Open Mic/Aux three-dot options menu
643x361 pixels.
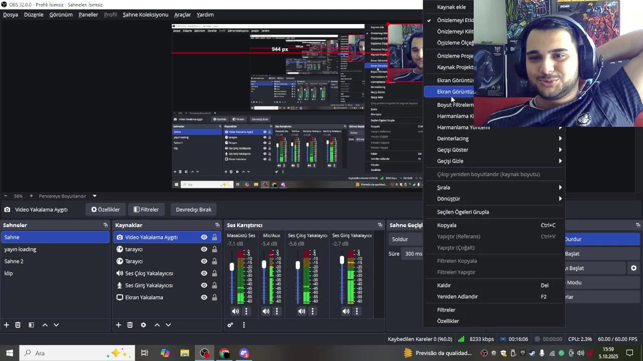[277, 311]
